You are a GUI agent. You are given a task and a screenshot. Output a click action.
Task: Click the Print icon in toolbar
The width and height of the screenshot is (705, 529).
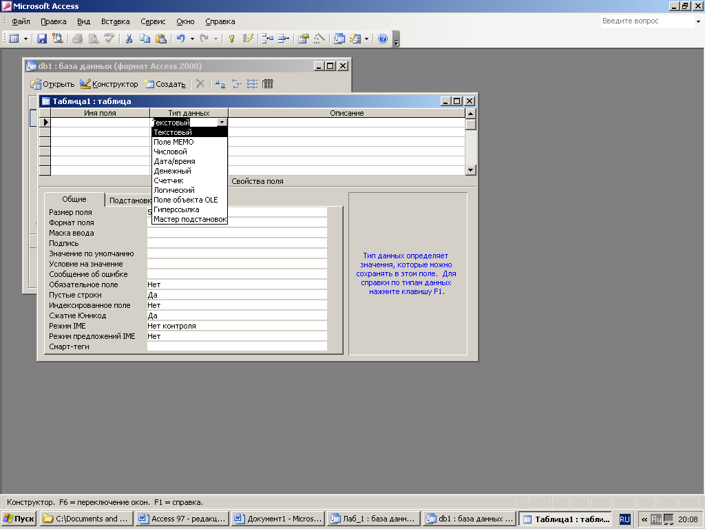[77, 39]
